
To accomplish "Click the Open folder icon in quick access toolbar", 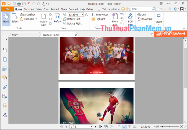I will click(9, 4).
